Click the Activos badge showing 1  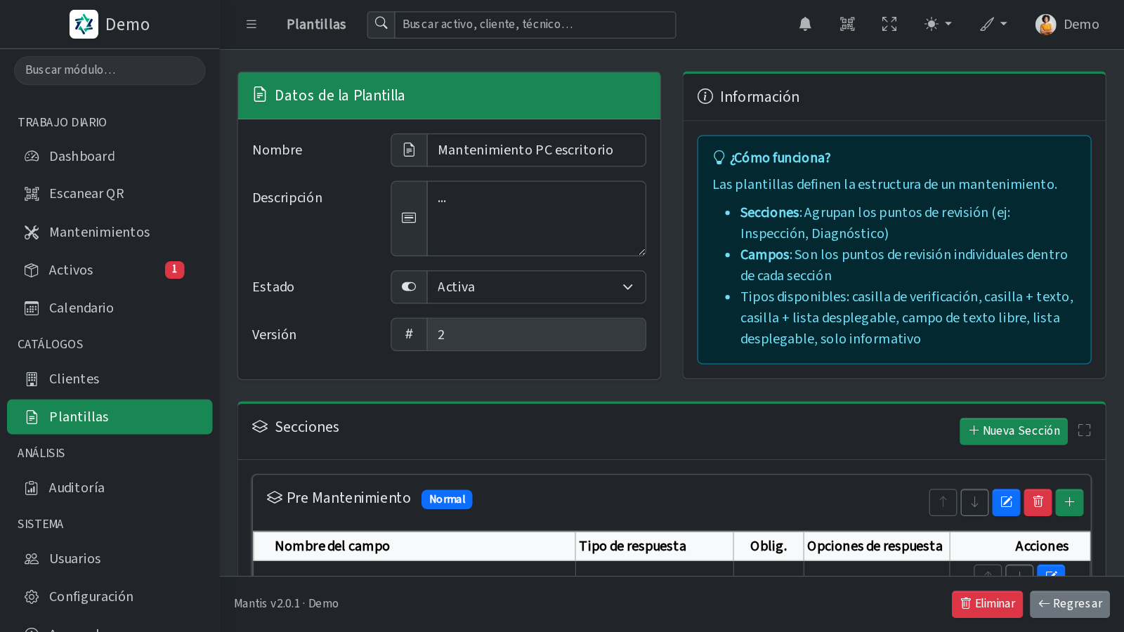[x=174, y=270]
